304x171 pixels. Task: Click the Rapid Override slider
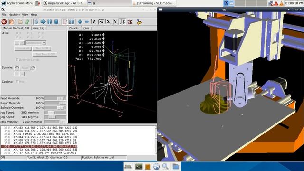pos(55,103)
